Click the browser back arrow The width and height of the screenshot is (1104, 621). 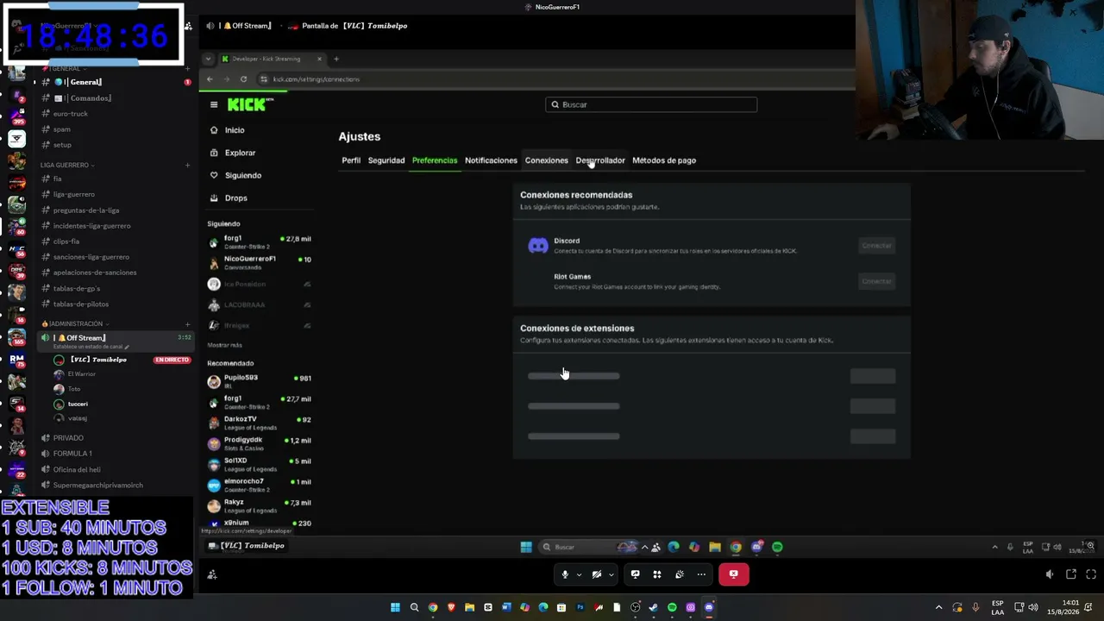click(x=210, y=79)
